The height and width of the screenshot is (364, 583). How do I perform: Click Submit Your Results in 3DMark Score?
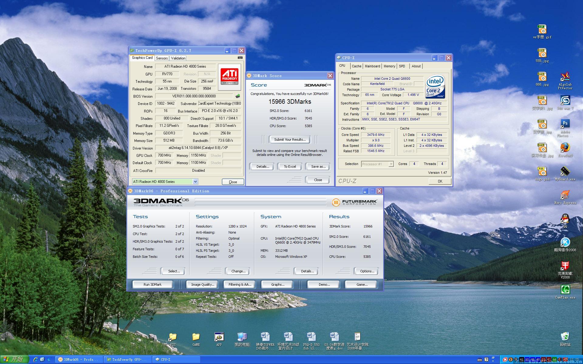(x=290, y=140)
